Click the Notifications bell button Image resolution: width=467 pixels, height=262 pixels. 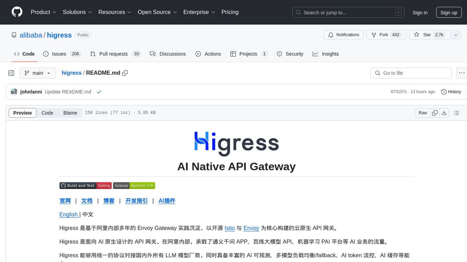(x=344, y=35)
